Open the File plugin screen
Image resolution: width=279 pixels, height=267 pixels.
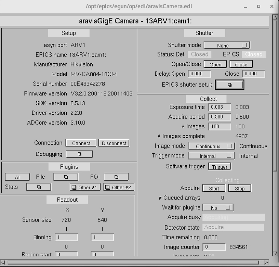(65, 177)
